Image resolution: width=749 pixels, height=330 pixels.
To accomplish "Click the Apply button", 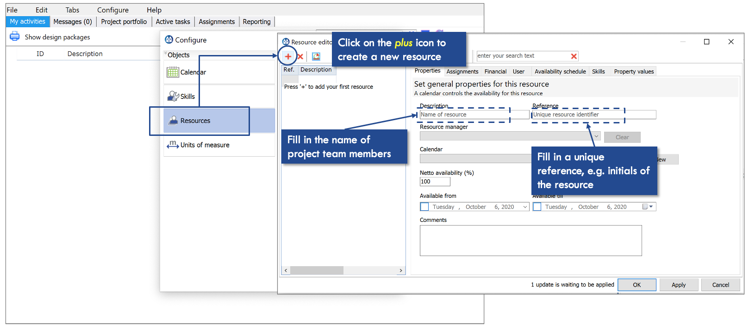I will pos(679,285).
